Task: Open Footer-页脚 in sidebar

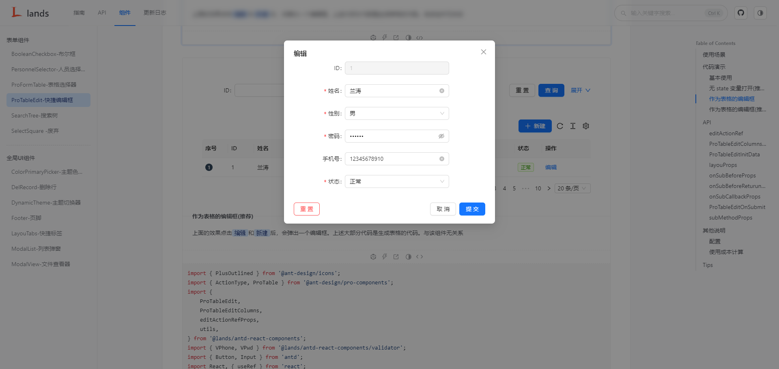Action: (48, 218)
